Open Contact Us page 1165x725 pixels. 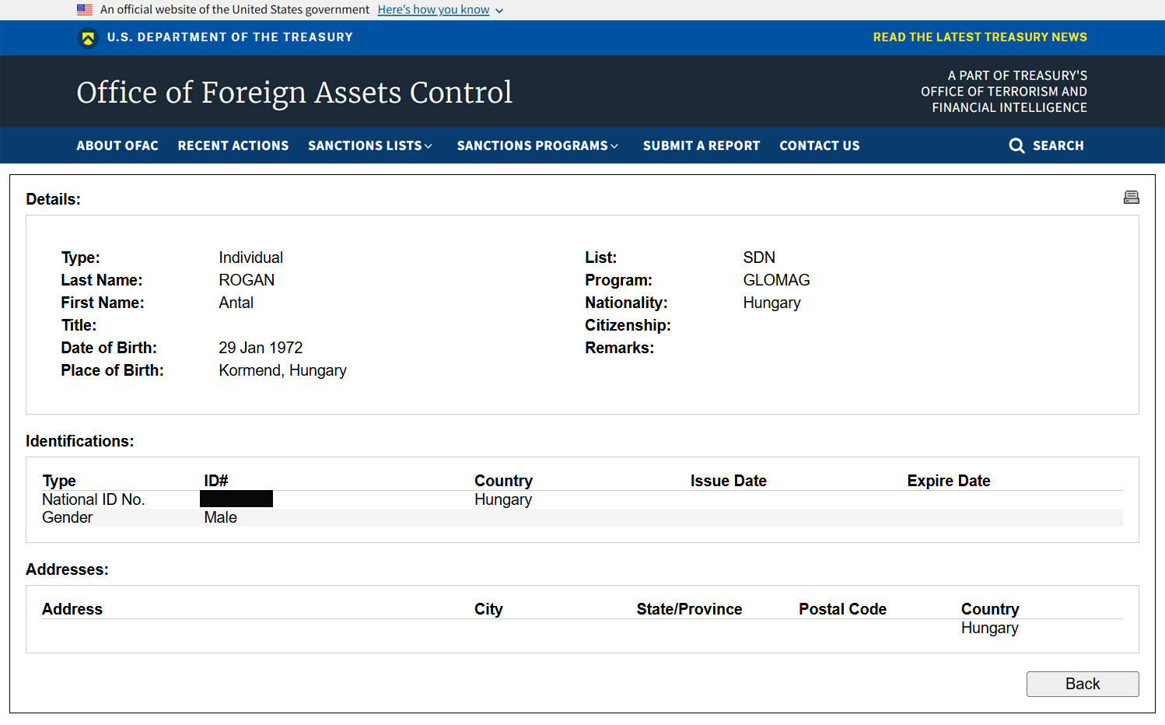tap(820, 145)
